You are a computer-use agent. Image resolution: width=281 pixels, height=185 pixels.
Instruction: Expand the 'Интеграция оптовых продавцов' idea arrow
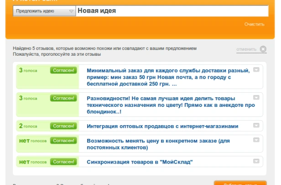[x=256, y=125]
